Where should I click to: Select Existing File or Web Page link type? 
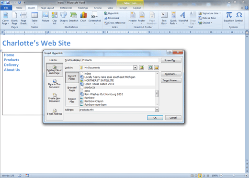[54, 70]
